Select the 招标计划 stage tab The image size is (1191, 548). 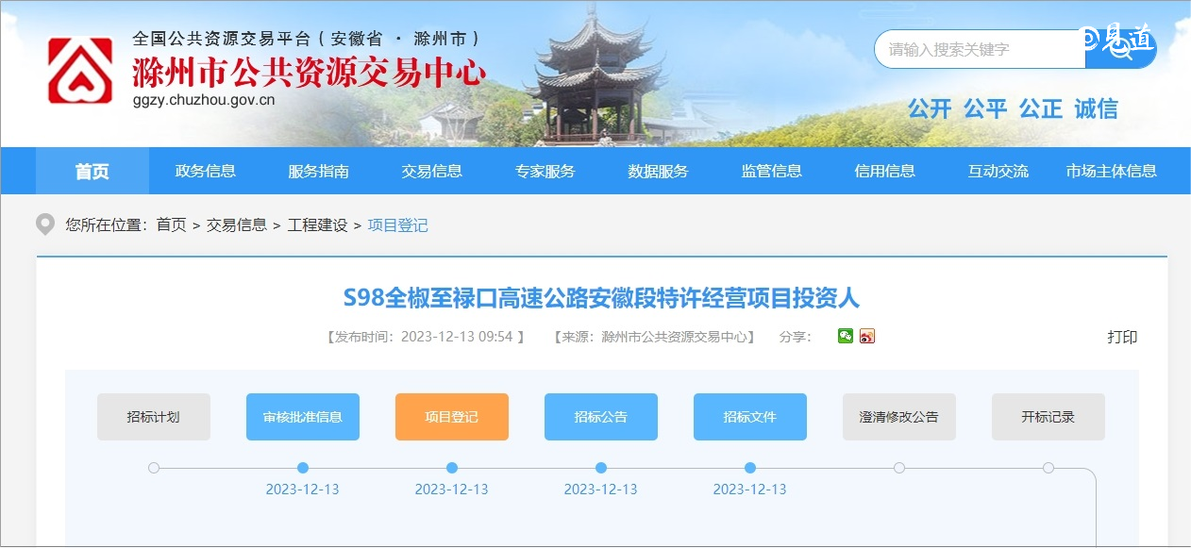click(154, 417)
